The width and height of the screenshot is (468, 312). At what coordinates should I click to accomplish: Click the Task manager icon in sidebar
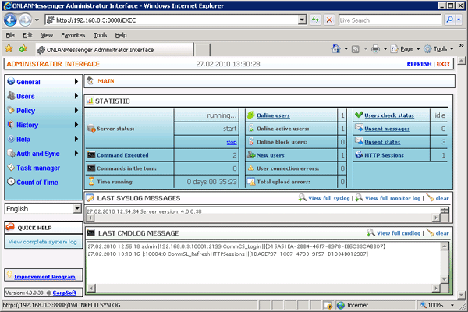(11, 167)
